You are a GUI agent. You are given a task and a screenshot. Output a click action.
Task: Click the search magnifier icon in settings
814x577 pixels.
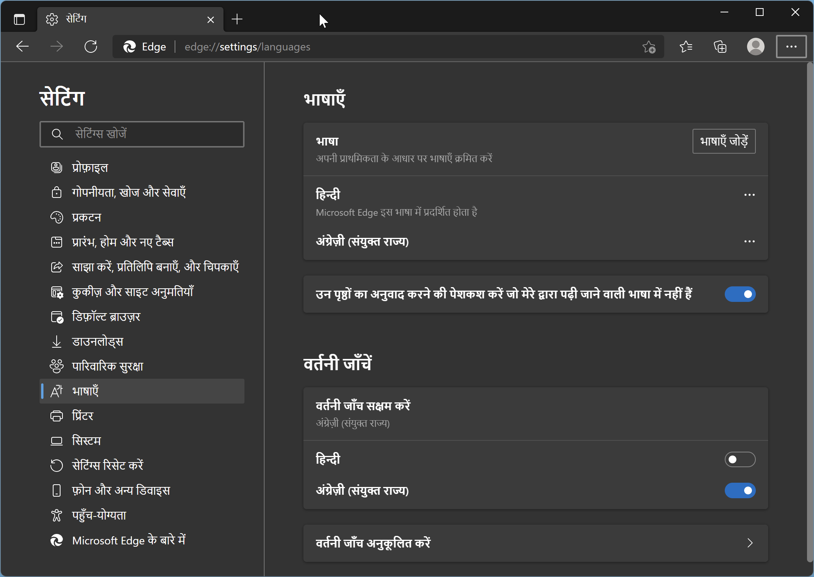[57, 134]
